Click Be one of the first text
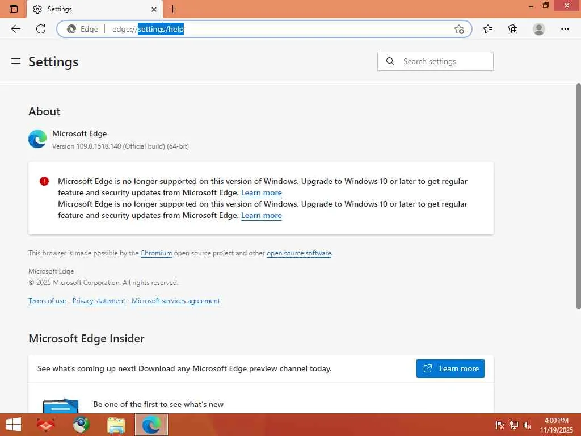The image size is (581, 436). 158,404
